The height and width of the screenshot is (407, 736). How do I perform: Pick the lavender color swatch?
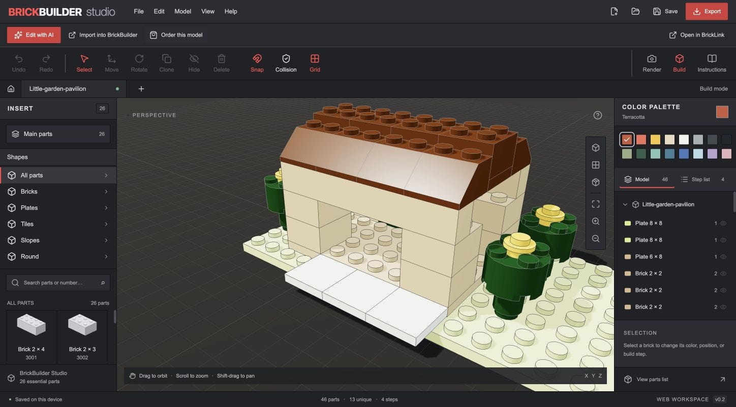coord(712,154)
